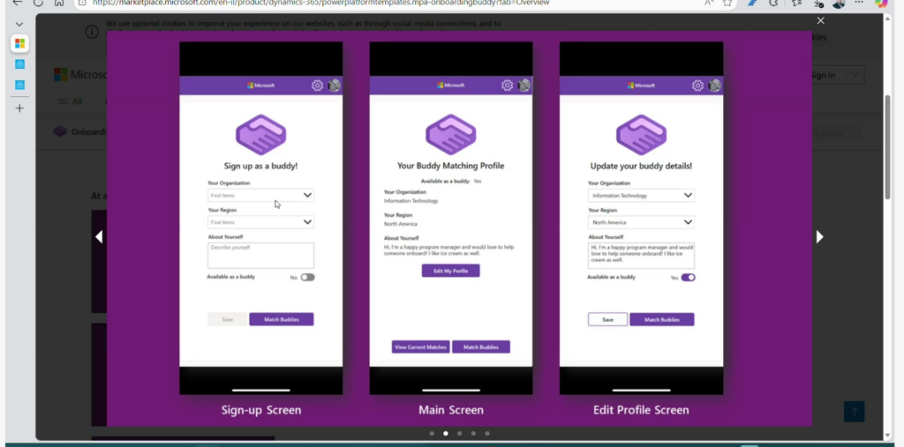Click handshake logo above Sign up as a buddy
The image size is (904, 447).
coord(260,134)
